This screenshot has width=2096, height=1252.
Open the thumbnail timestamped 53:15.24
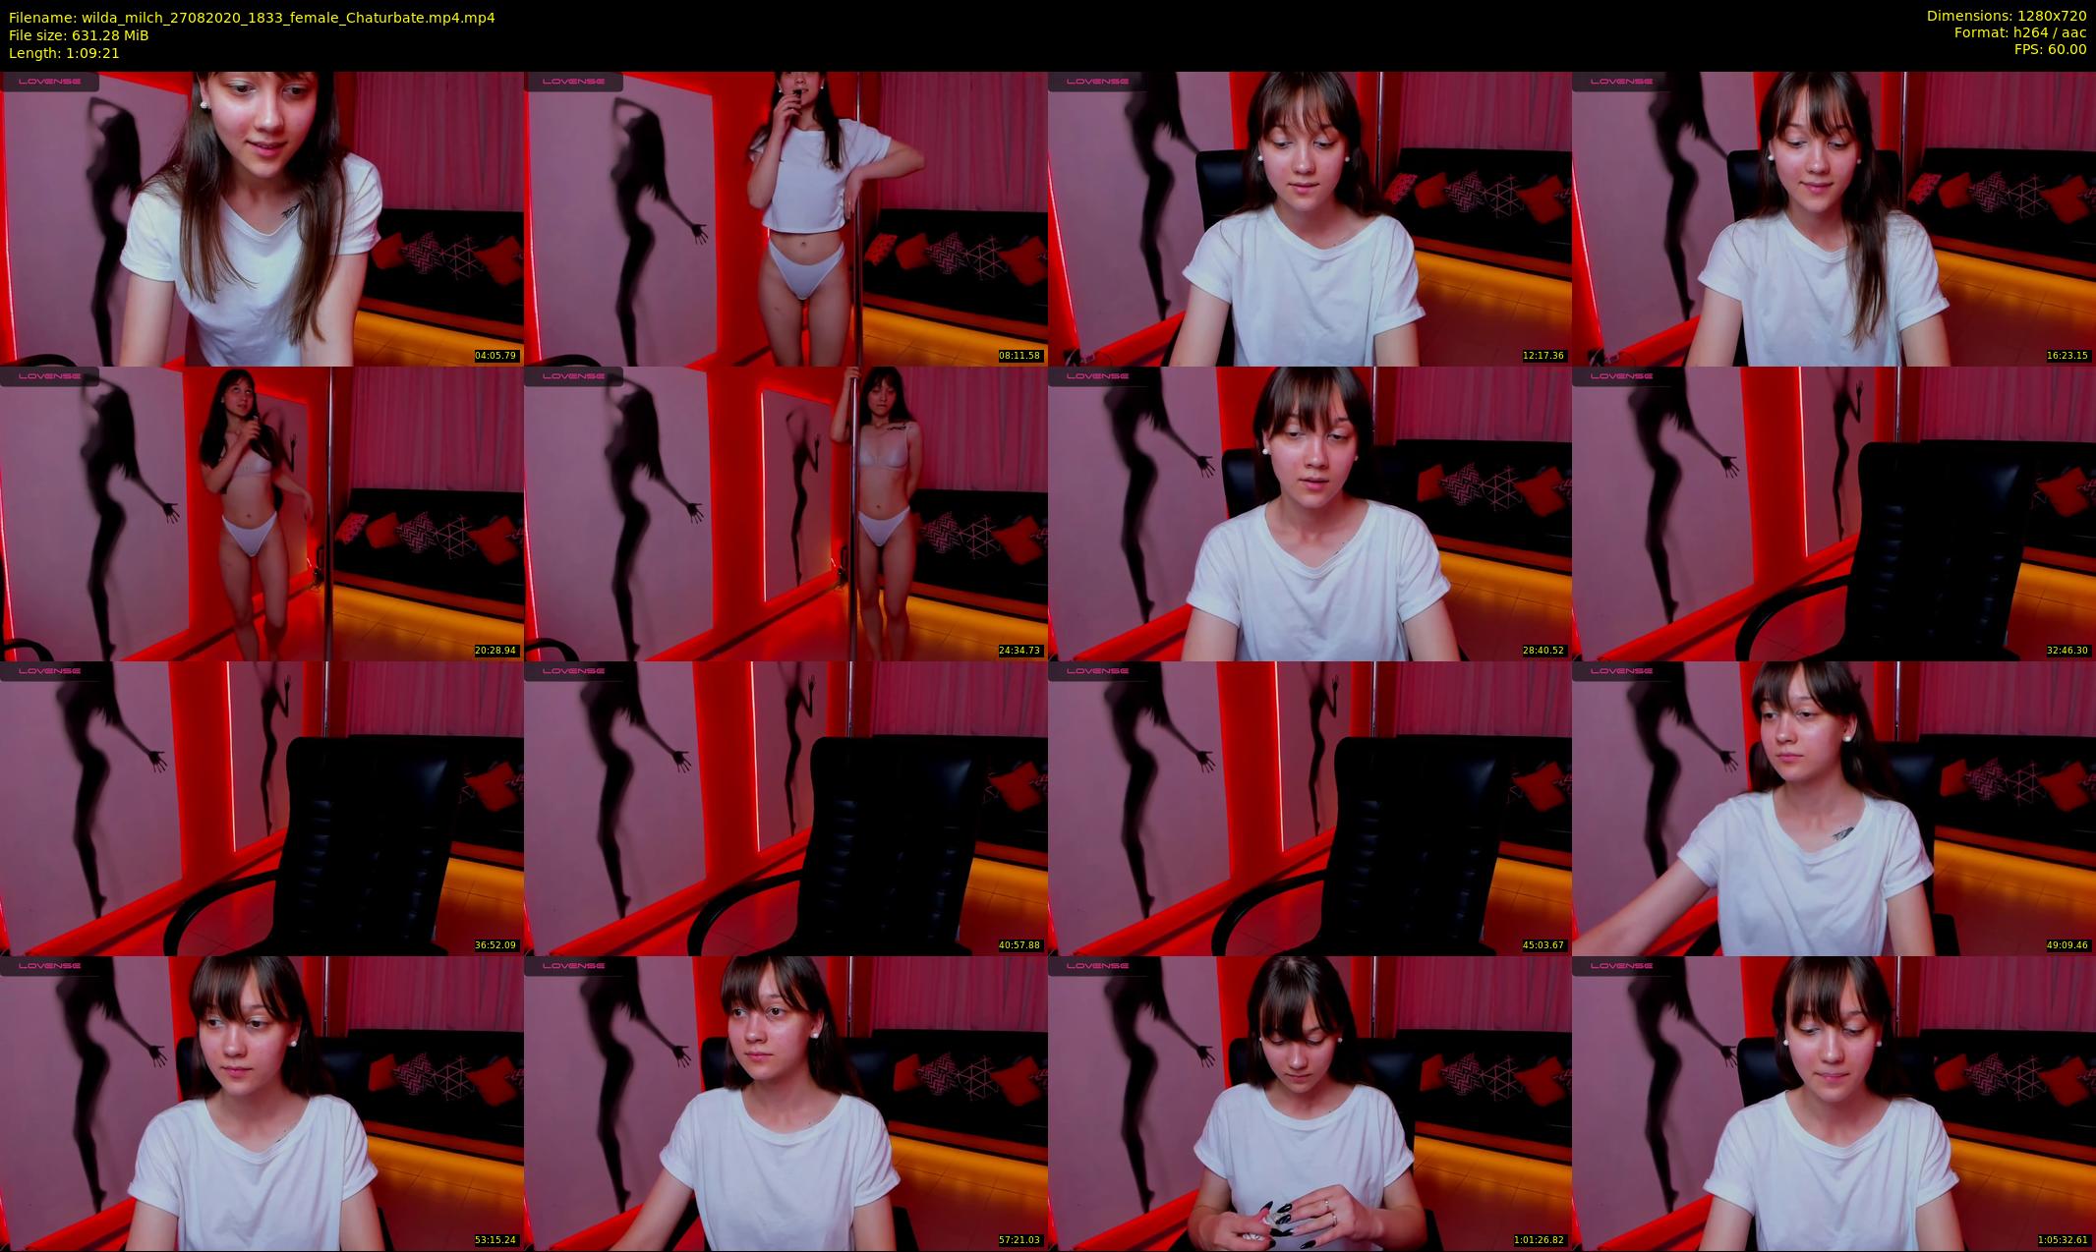[x=262, y=1103]
